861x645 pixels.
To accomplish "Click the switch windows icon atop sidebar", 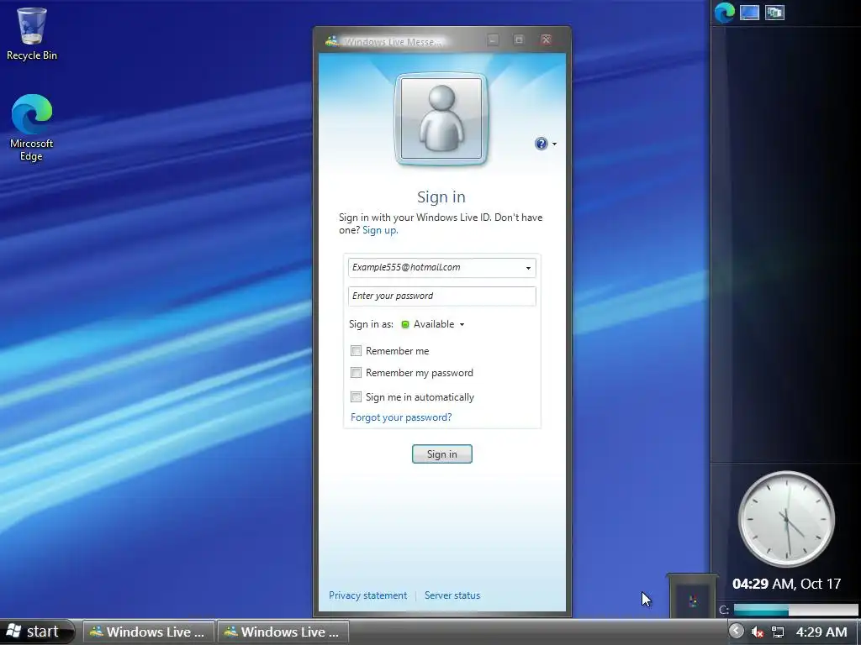I will [774, 13].
